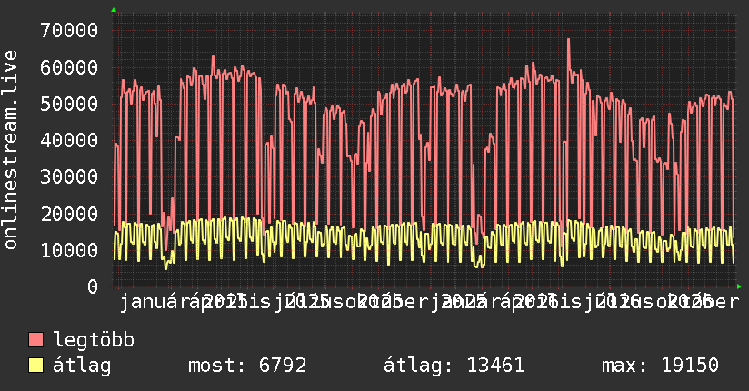749x391 pixels.
Task: Click the átlag legend label
Action: coord(82,366)
